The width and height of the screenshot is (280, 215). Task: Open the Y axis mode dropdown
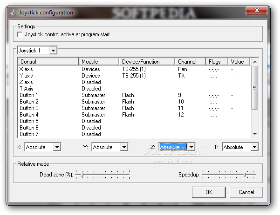(124, 147)
